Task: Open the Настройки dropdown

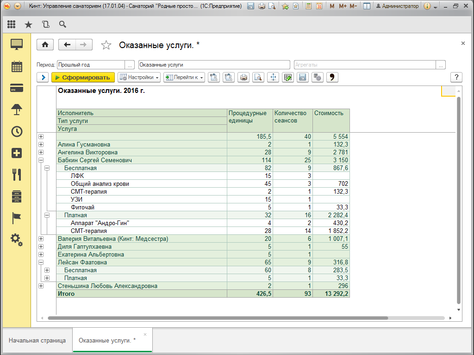Action: pyautogui.click(x=139, y=78)
